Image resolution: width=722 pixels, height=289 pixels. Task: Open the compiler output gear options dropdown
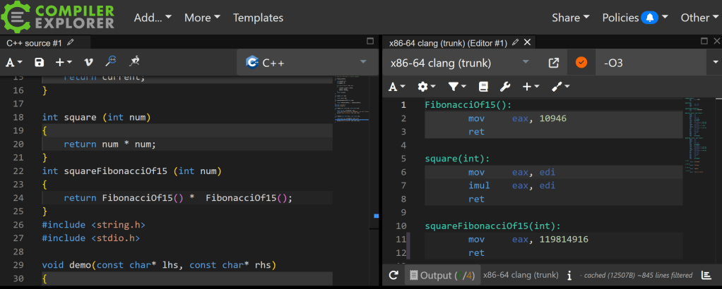[x=427, y=87]
